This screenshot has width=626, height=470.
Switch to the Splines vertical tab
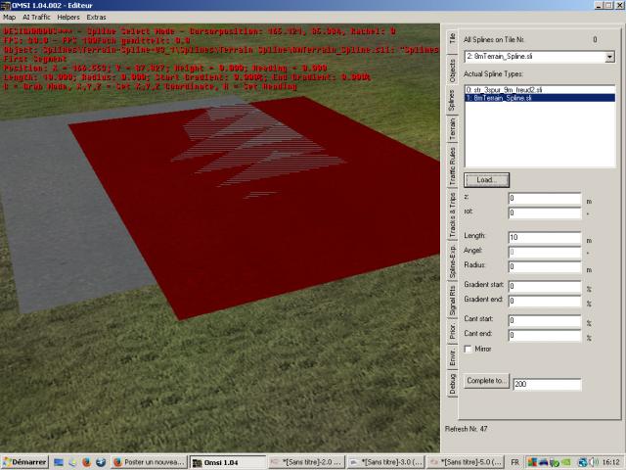tap(451, 100)
